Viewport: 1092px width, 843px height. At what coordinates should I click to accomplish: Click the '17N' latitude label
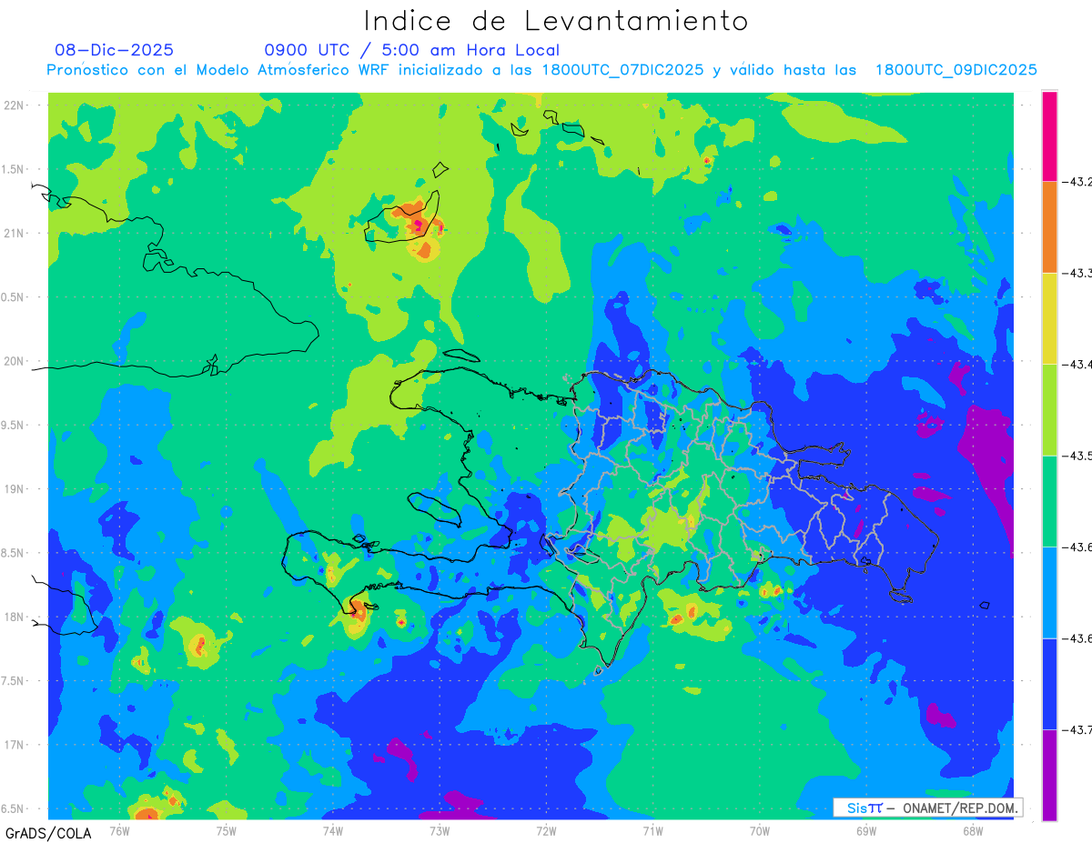[15, 745]
